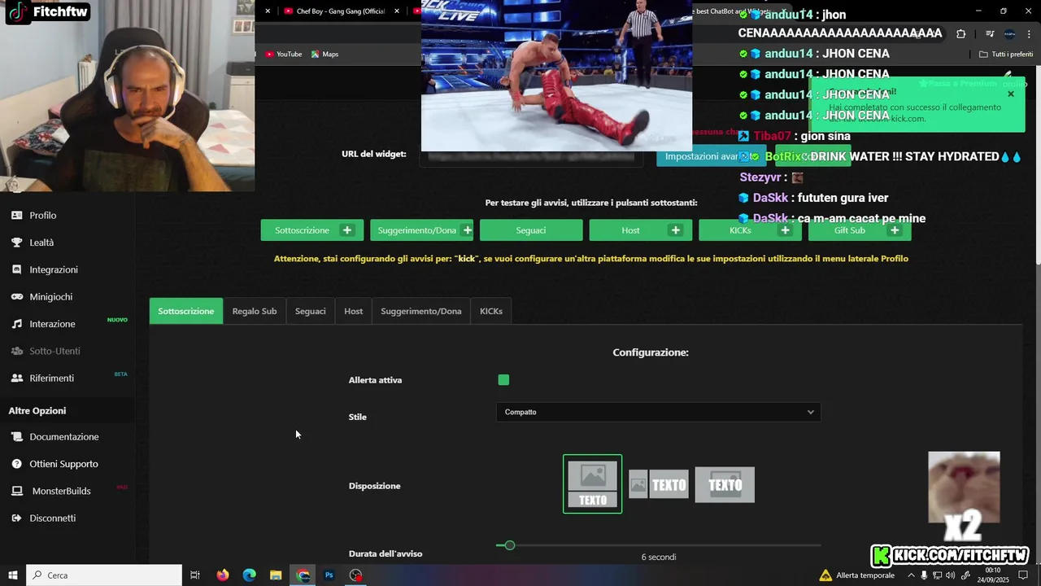Open Riferimenti people icon
1041x586 pixels.
tap(16, 378)
